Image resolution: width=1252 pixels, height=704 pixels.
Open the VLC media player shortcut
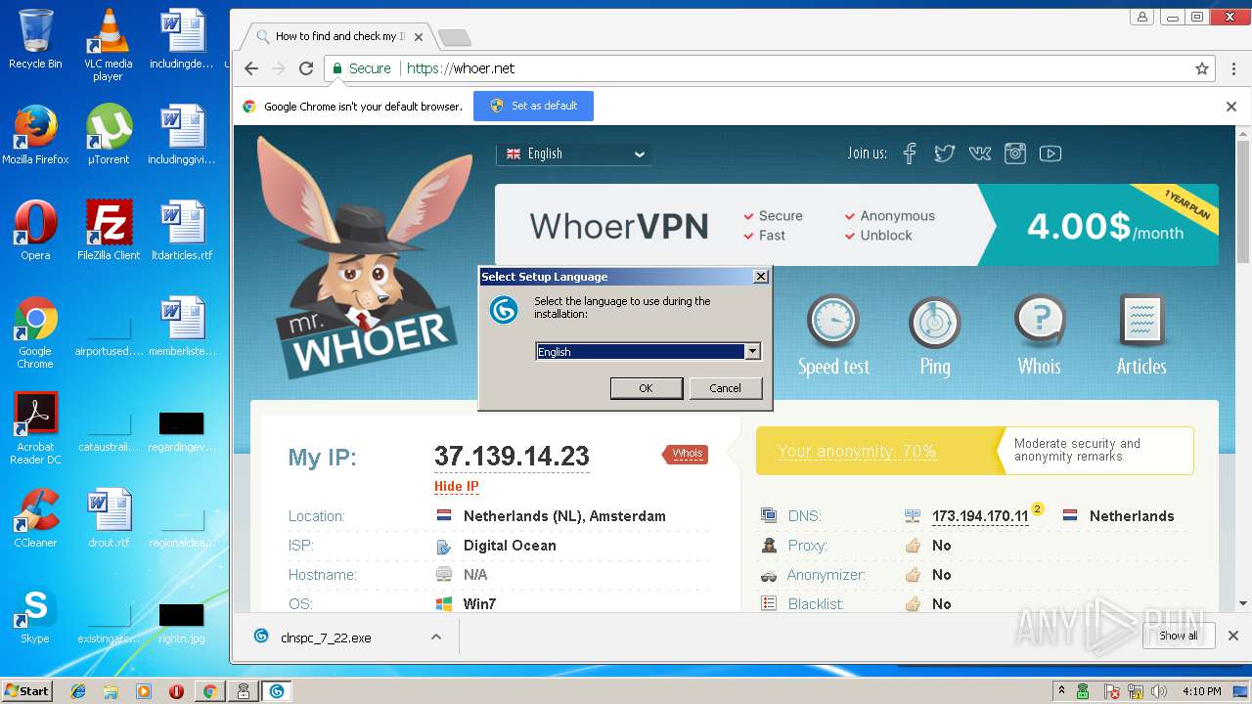point(108,45)
